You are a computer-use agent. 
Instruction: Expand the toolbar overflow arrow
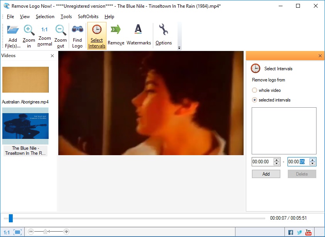(x=179, y=48)
